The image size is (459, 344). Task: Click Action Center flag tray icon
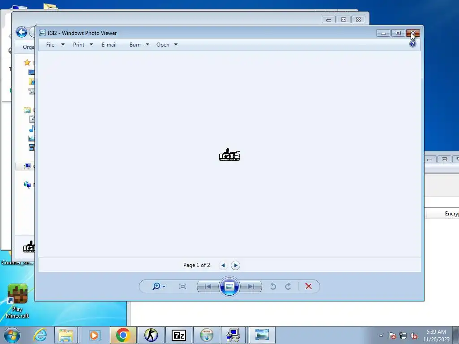pos(392,335)
